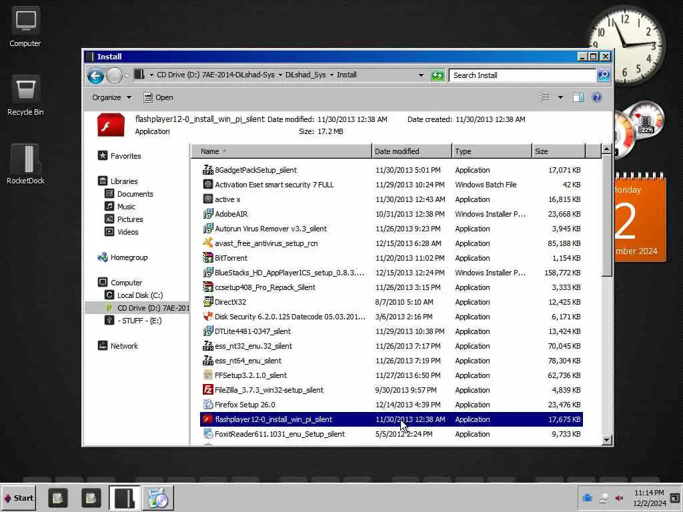The image size is (683, 512).
Task: Click the Open toolbar button
Action: 159,97
